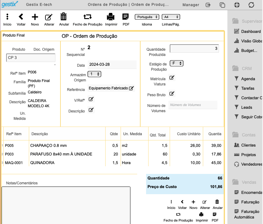Click the bottom Imprimir printer icon
The height and width of the screenshot is (224, 263).
click(x=201, y=214)
